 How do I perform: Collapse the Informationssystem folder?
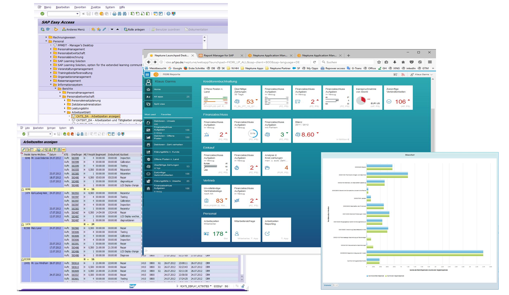(51, 85)
